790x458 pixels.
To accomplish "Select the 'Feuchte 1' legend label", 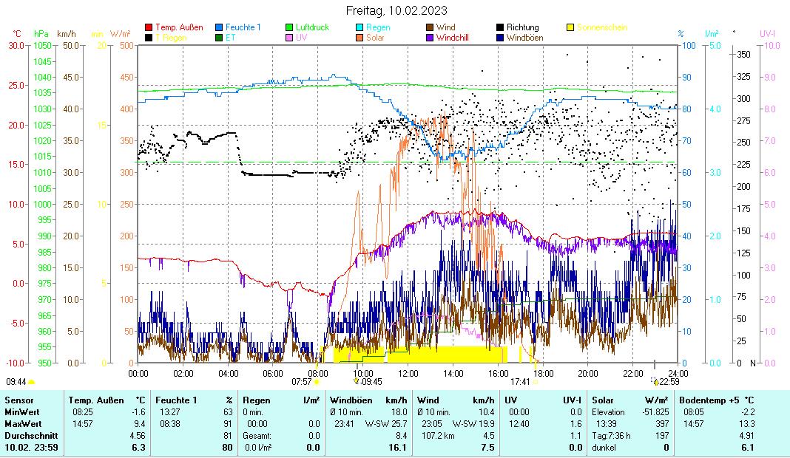I will tap(243, 27).
